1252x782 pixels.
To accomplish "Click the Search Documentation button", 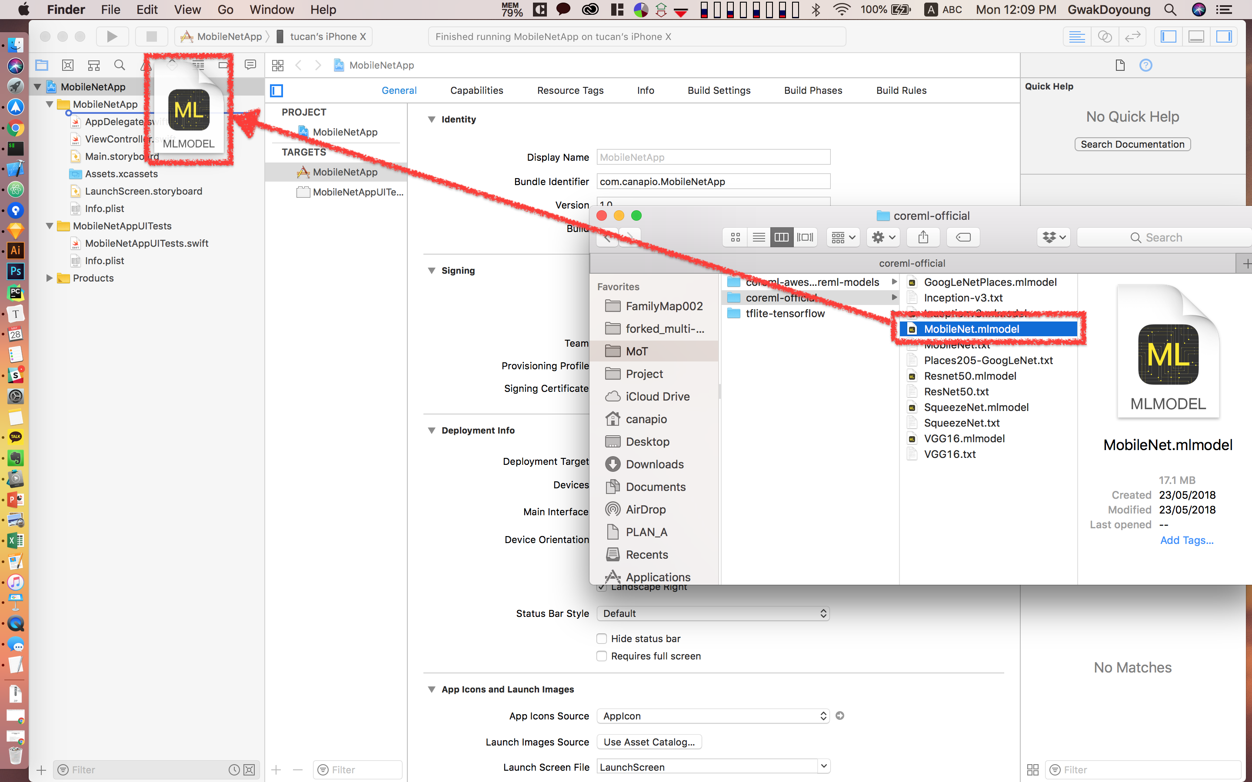I will [1132, 144].
